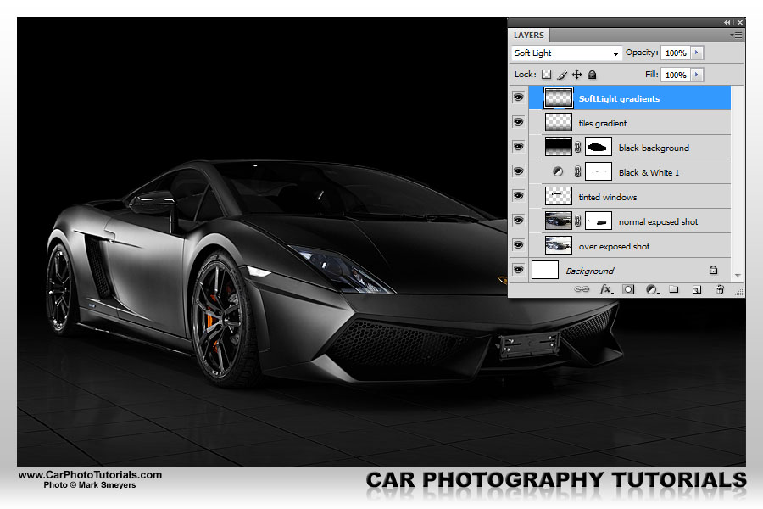Click the delete layer trash icon

[720, 289]
